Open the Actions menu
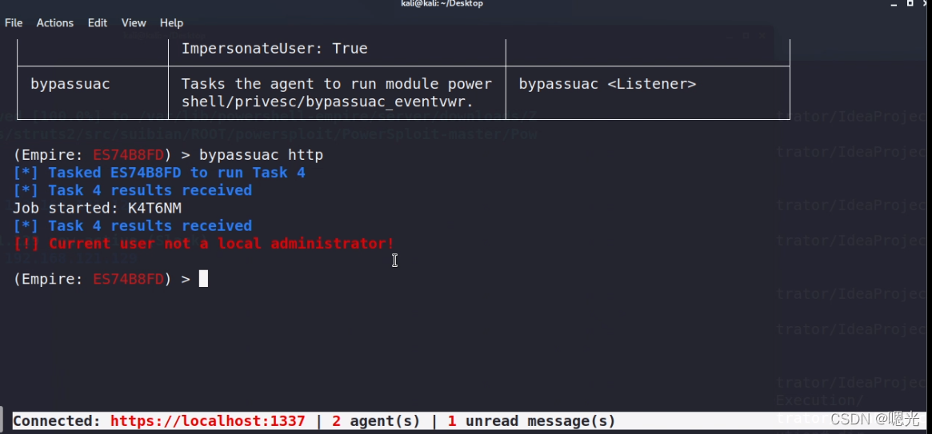The height and width of the screenshot is (434, 932). coord(54,22)
